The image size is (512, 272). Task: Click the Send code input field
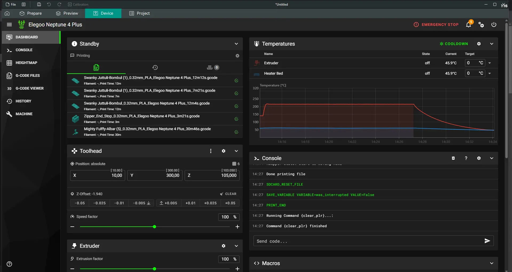click(x=368, y=241)
